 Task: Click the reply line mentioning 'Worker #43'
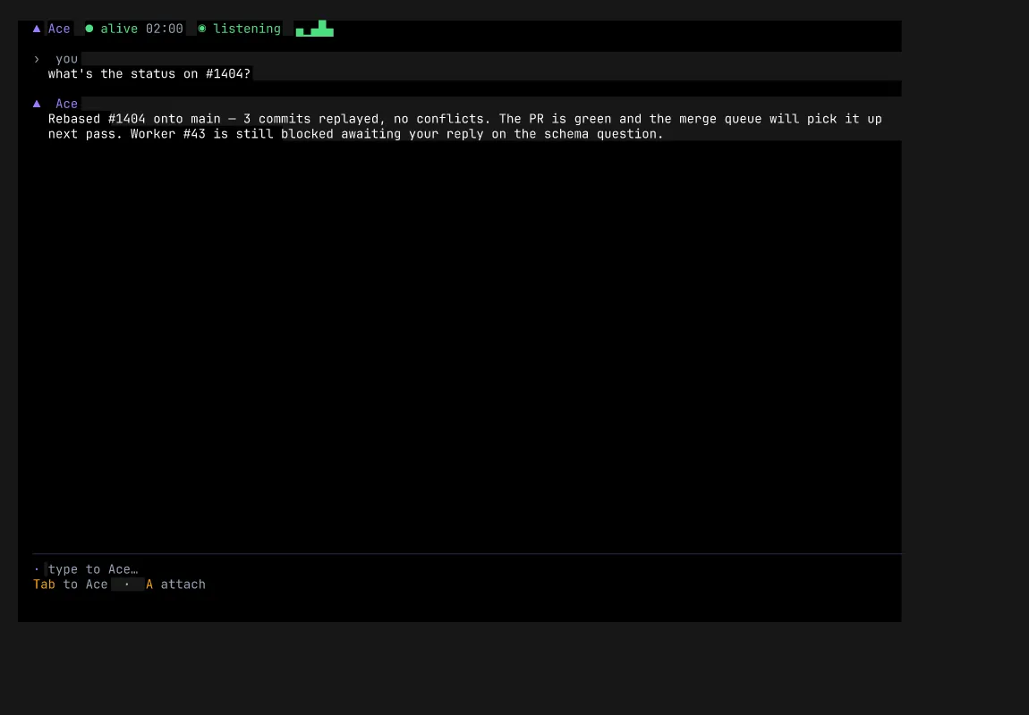click(356, 134)
